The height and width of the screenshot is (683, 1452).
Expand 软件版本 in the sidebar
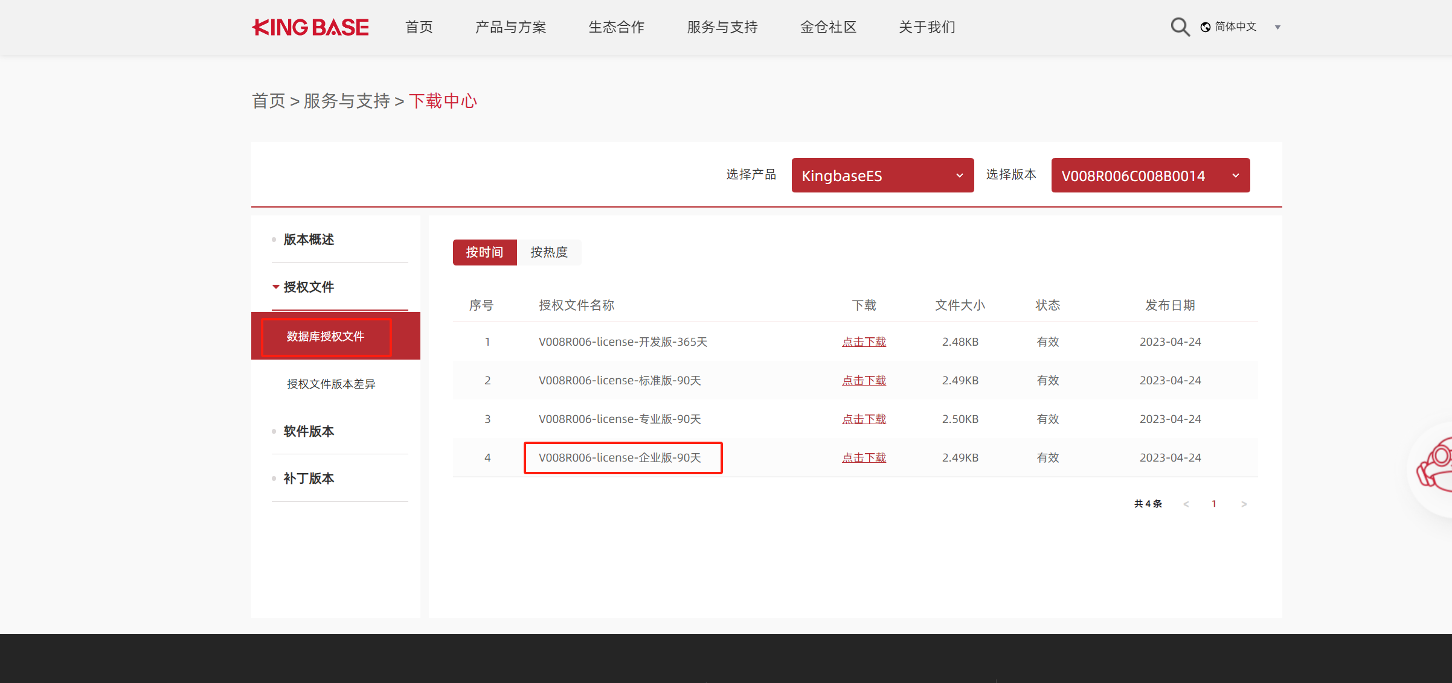click(309, 431)
